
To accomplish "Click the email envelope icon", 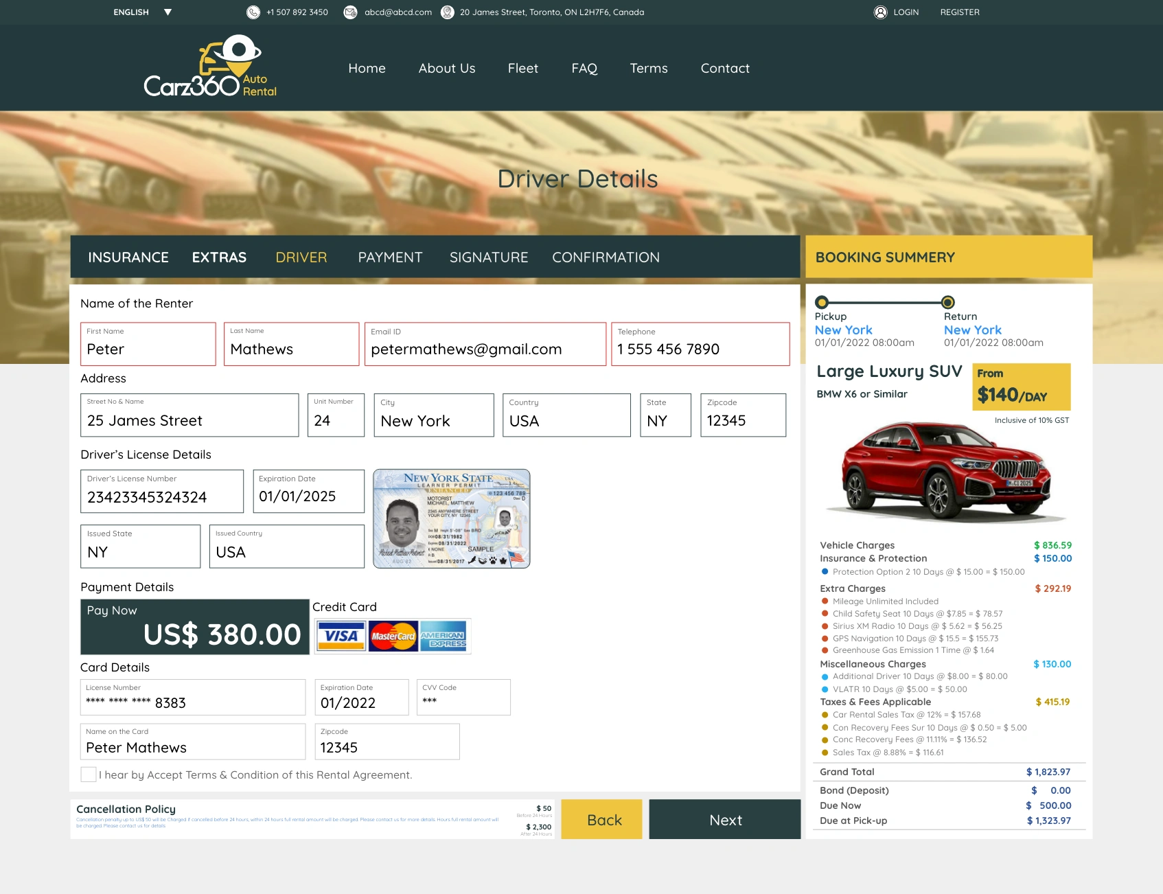I will tap(350, 12).
